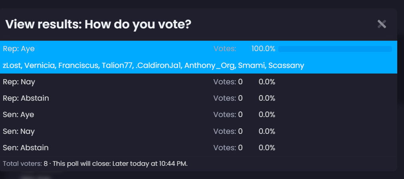Screen dimensions: 404x179
Task: Close the poll results dialog
Action: [x=382, y=24]
